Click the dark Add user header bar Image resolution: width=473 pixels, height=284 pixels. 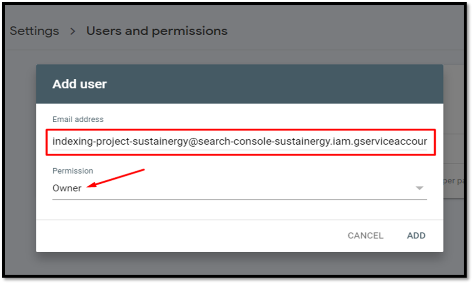pyautogui.click(x=240, y=84)
